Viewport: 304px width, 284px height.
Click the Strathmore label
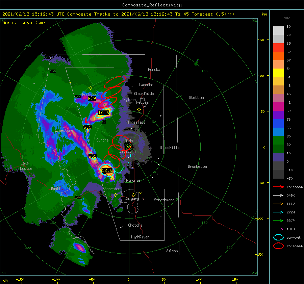(x=164, y=200)
